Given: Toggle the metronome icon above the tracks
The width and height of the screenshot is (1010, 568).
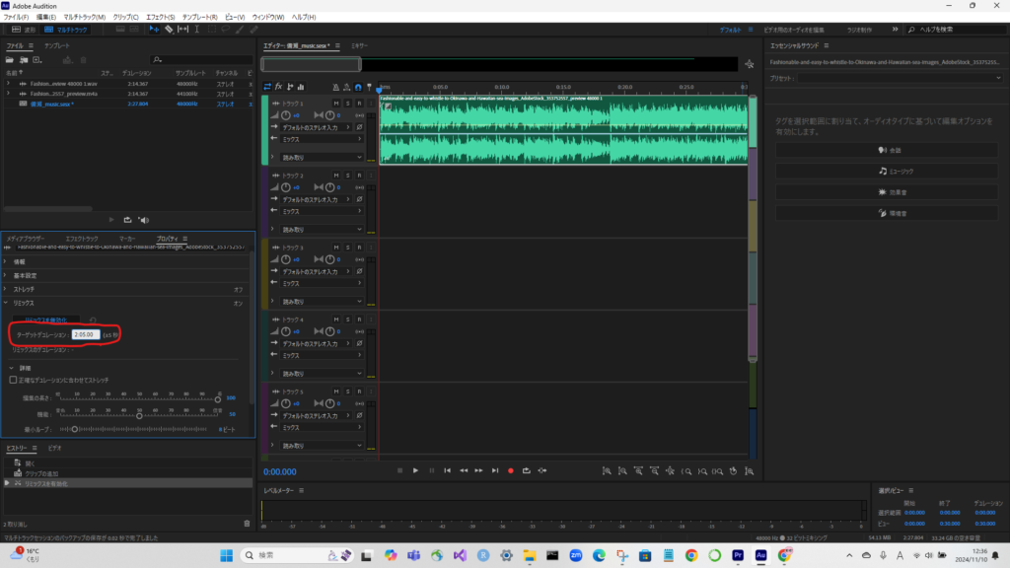Looking at the screenshot, I should (x=335, y=87).
